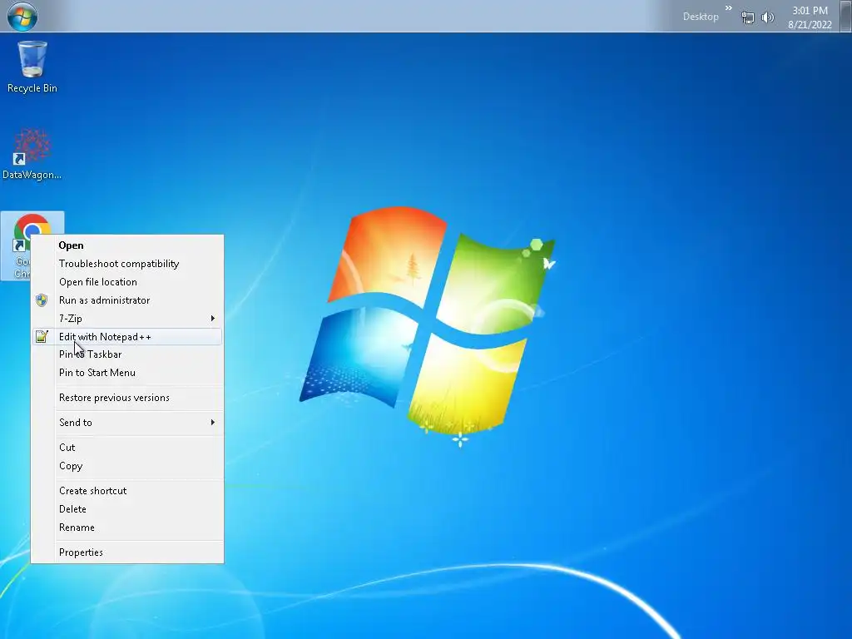Open the 7-Zip menu entry

(x=127, y=319)
